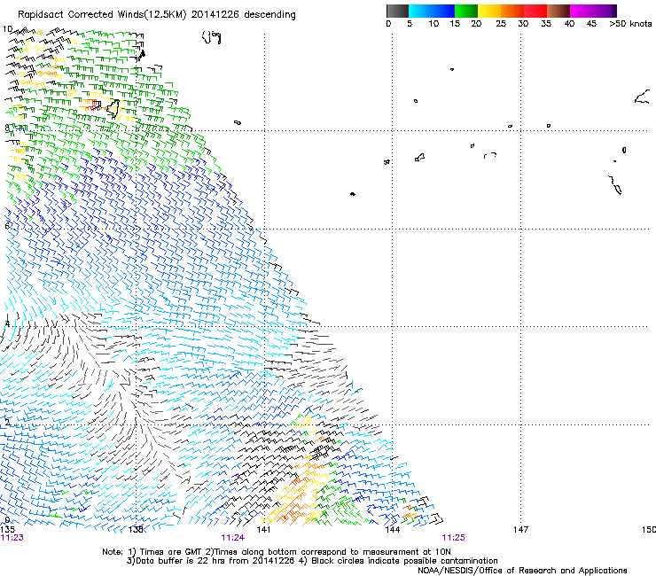Click the purple time label 11:24

pos(232,538)
